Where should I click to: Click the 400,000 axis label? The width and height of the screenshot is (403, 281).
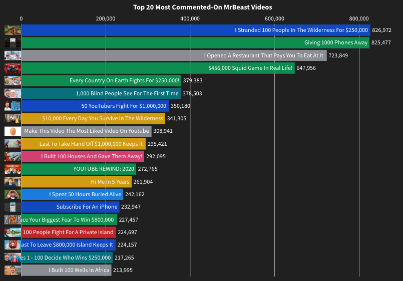click(190, 18)
